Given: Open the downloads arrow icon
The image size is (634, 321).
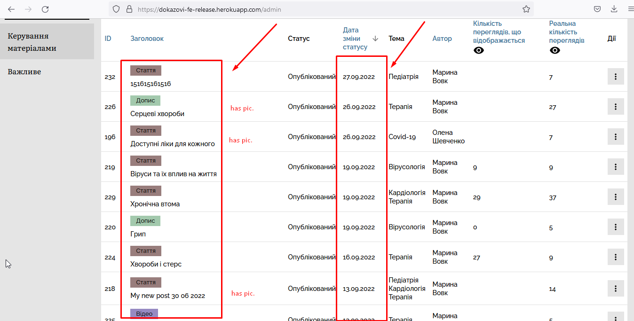Looking at the screenshot, I should (614, 9).
